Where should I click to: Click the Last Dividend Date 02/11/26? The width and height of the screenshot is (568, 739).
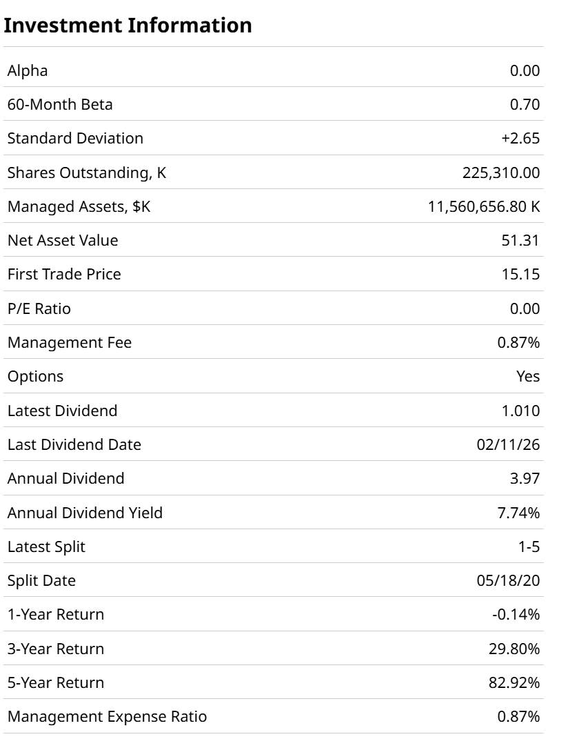[509, 444]
